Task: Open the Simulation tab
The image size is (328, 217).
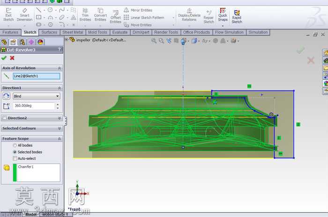Action: (x=258, y=32)
